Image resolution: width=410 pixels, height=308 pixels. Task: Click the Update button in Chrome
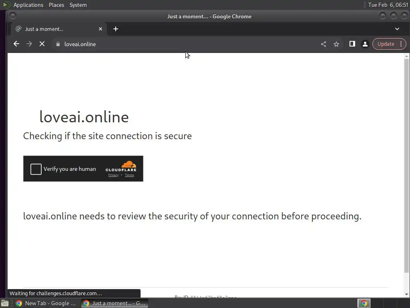[x=386, y=44]
